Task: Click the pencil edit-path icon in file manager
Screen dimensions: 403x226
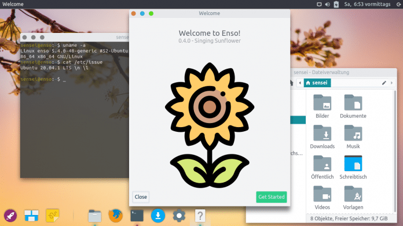Action: [x=384, y=83]
